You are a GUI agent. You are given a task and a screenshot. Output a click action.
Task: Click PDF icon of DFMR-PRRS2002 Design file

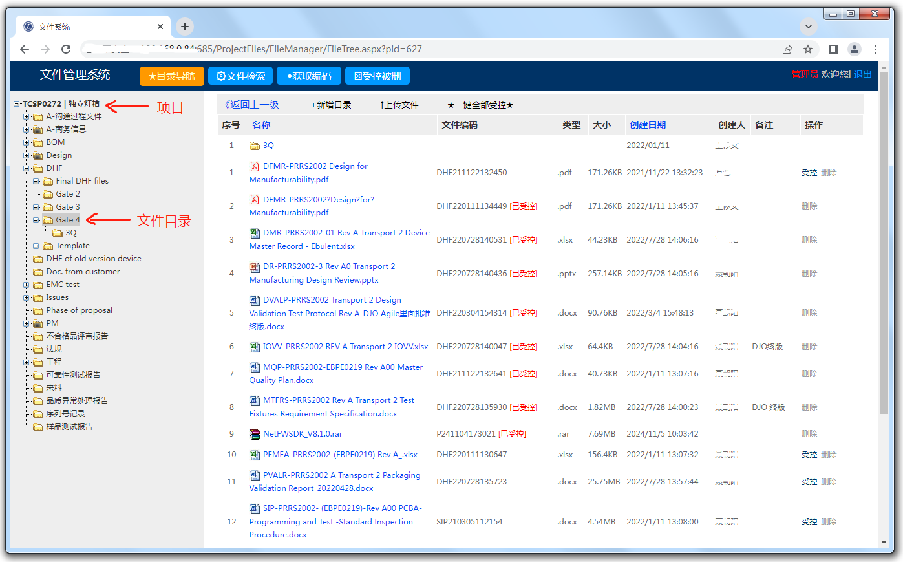tap(255, 166)
